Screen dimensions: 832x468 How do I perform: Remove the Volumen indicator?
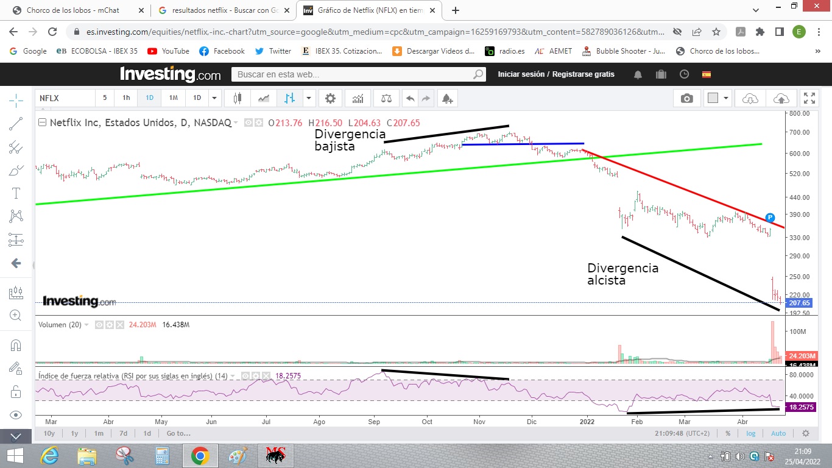(x=120, y=325)
